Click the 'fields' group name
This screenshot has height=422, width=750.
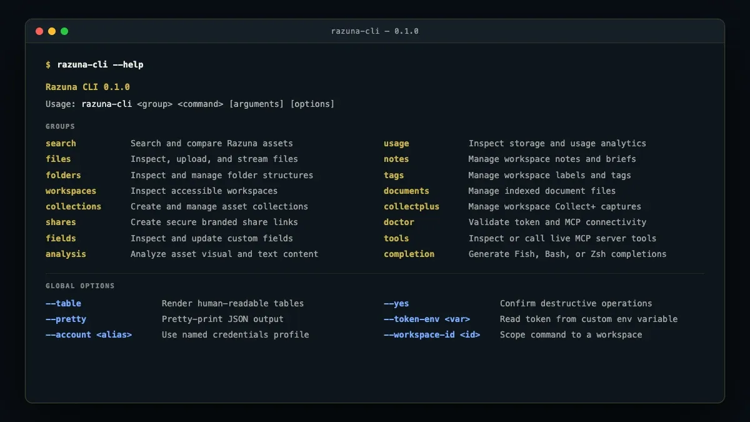pos(61,238)
